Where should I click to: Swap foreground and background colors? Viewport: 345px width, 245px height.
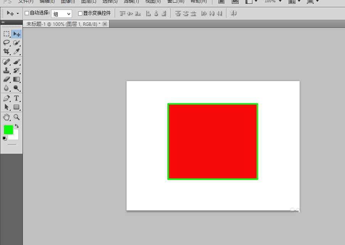pyautogui.click(x=17, y=126)
